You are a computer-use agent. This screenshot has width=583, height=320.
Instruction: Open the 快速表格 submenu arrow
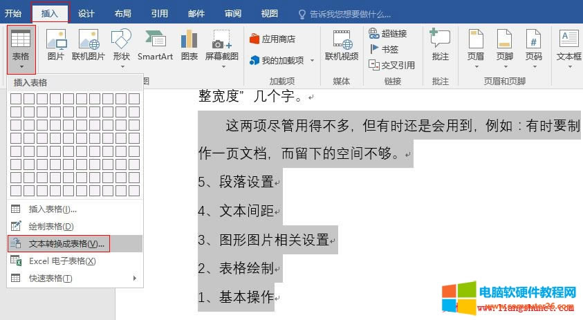tap(135, 278)
